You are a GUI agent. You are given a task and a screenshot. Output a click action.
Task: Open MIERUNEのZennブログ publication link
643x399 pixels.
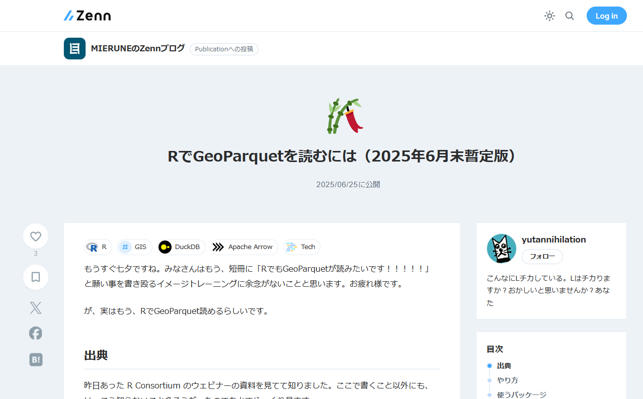(138, 49)
